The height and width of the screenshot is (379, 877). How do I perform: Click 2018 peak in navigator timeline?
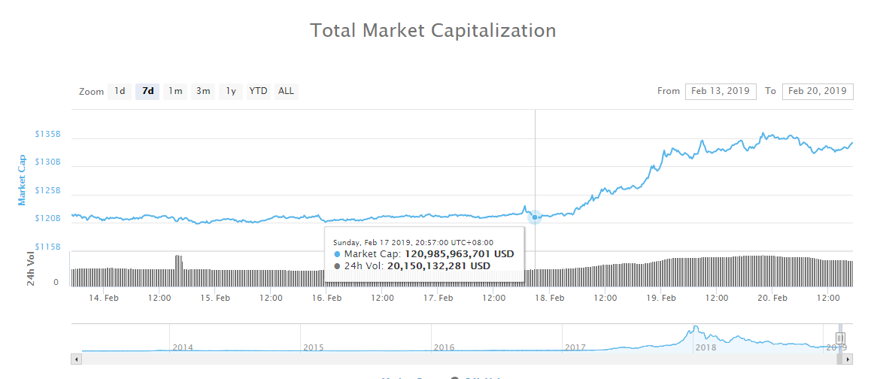coord(696,329)
